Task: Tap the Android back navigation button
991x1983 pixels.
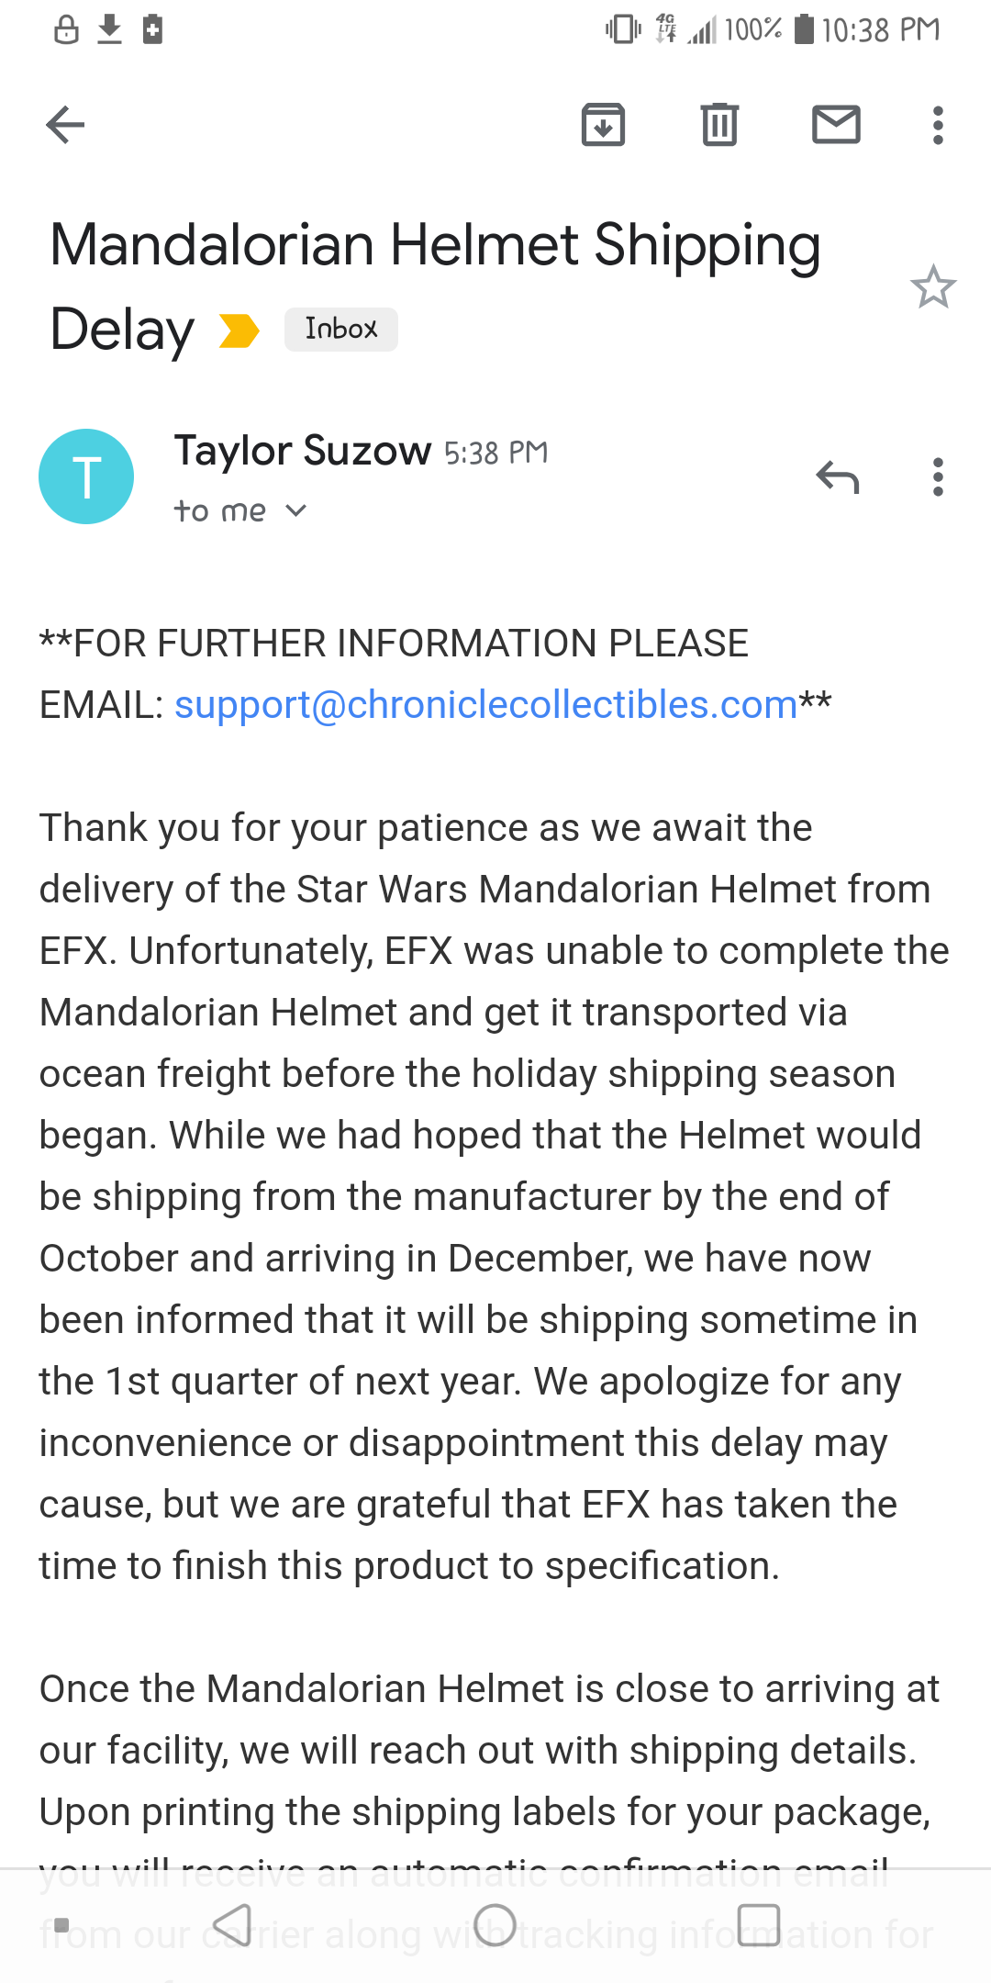Action: [232, 1924]
